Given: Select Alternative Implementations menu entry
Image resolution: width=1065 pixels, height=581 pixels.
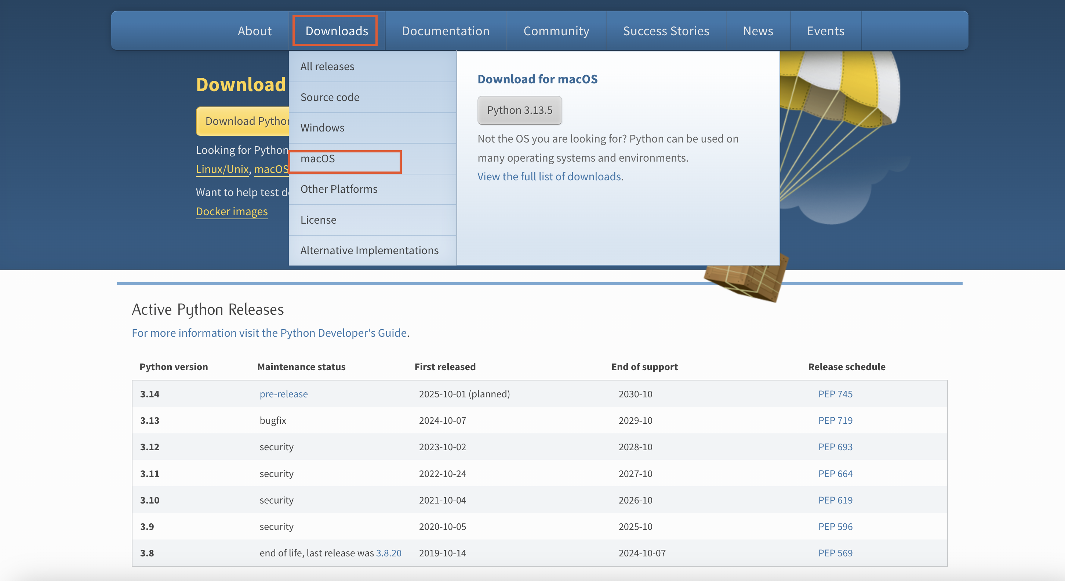Looking at the screenshot, I should pyautogui.click(x=372, y=250).
